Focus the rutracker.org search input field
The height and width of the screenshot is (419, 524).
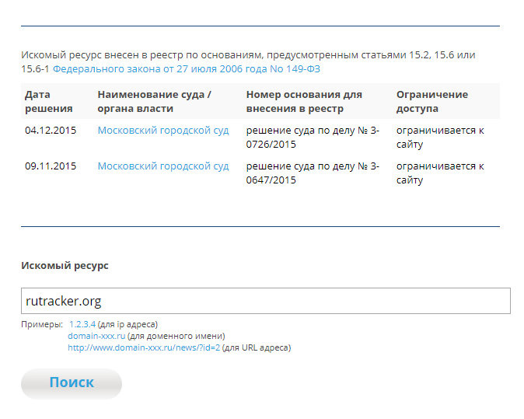pos(266,301)
